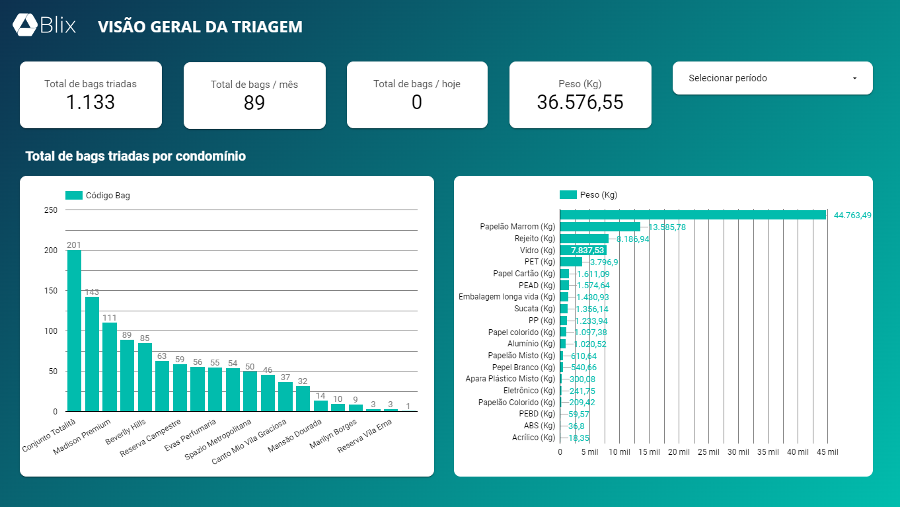The image size is (900, 507).
Task: Click the Papel colorido (Kg) bar
Action: pos(563,332)
